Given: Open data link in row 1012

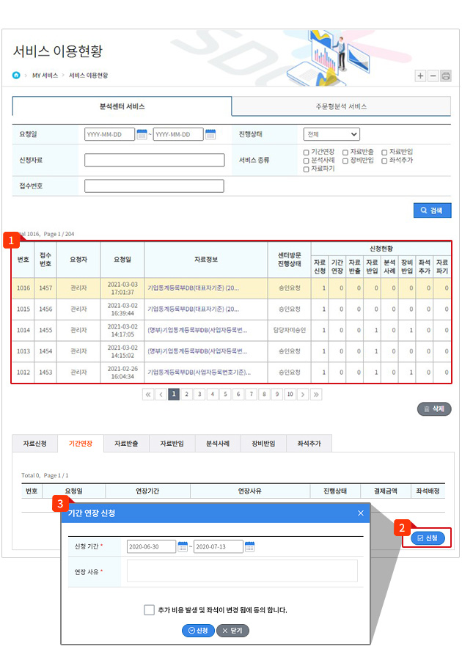Looking at the screenshot, I should [x=199, y=373].
